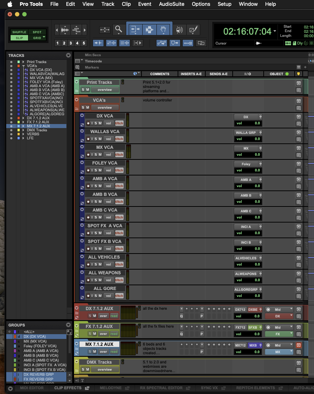Toggle Insertion Follows Playback button

coord(137,43)
